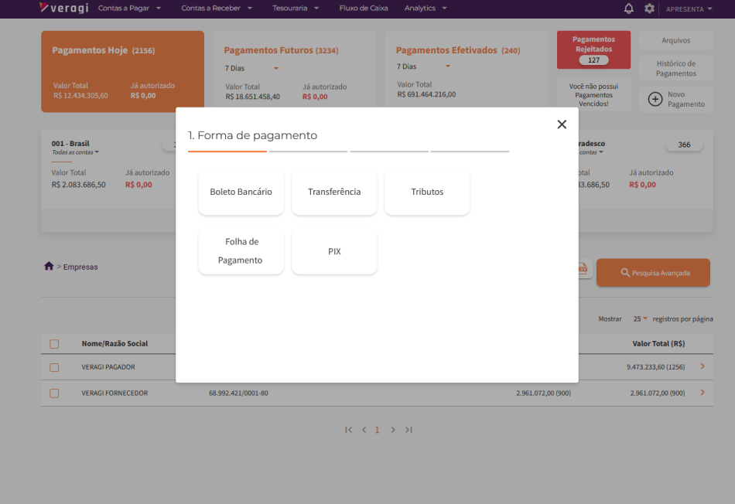Choose Boleto Bancário payment method
This screenshot has width=735, height=504.
pos(241,192)
